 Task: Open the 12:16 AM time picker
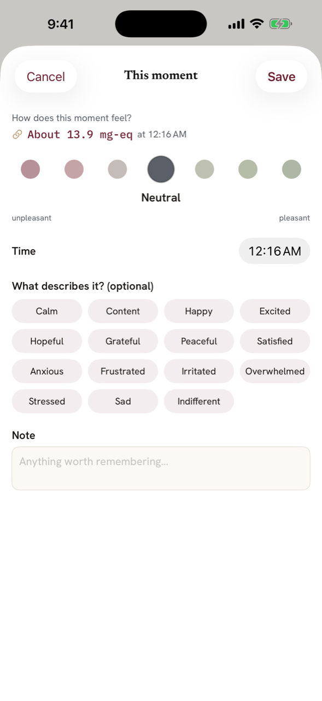click(274, 251)
